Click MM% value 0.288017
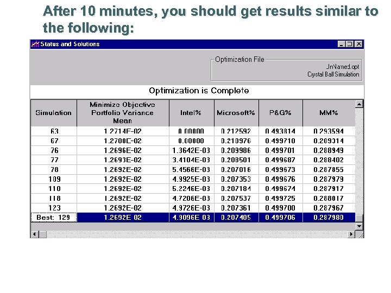This screenshot has width=391, height=293. tap(329, 199)
